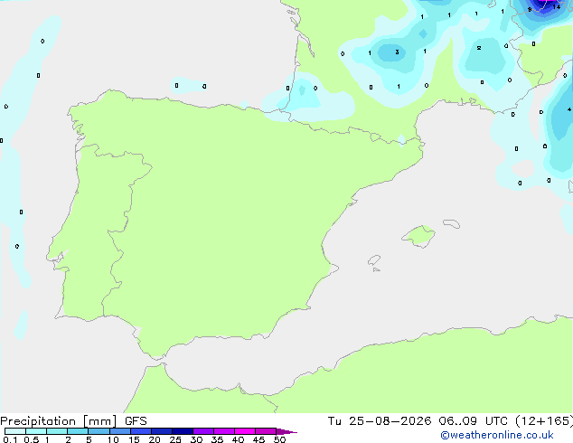Choose the legend swatch between 10 and 15
The height and width of the screenshot is (443, 573).
click(x=119, y=431)
